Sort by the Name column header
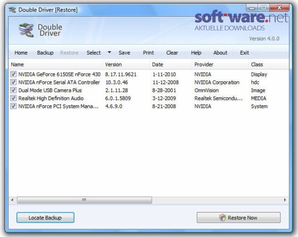 point(56,64)
